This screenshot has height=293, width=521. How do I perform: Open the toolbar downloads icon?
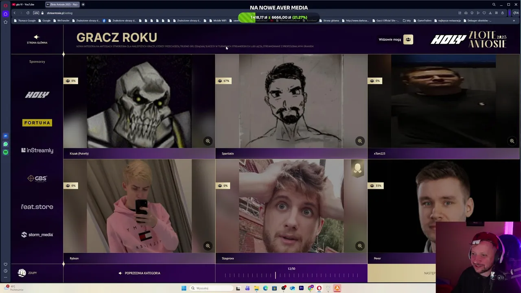[x=490, y=13]
